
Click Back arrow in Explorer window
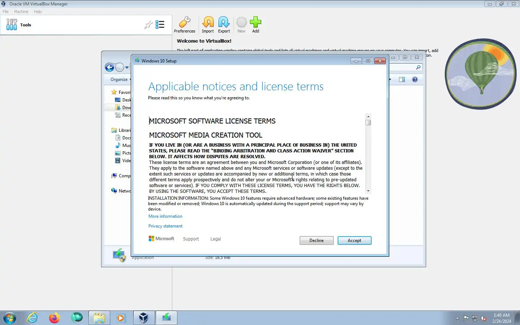click(109, 67)
